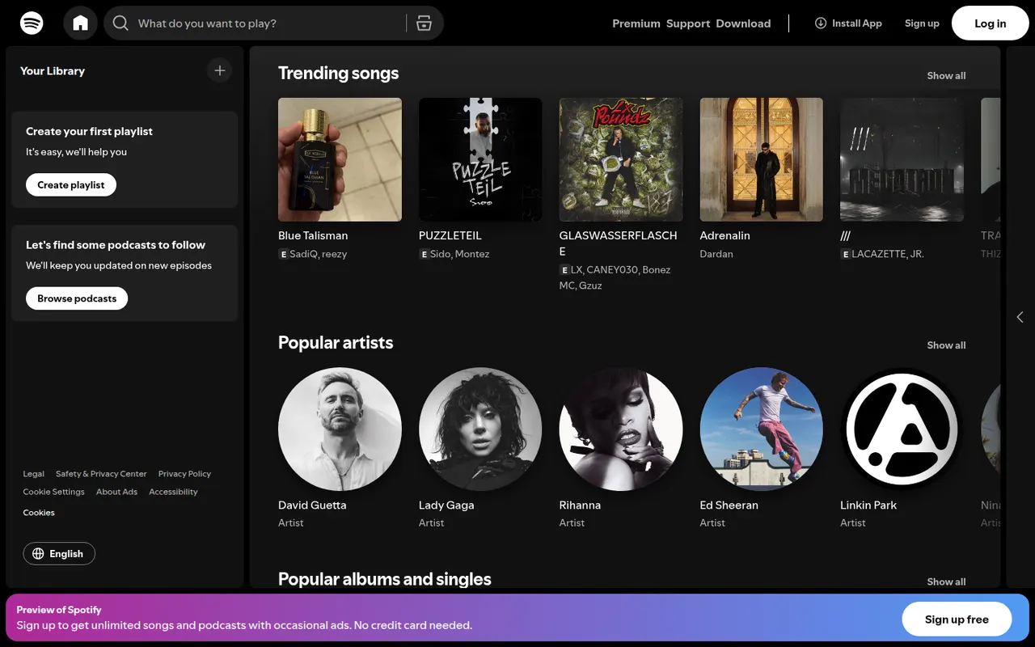The image size is (1035, 647).
Task: Open the Premium link
Action: point(636,23)
